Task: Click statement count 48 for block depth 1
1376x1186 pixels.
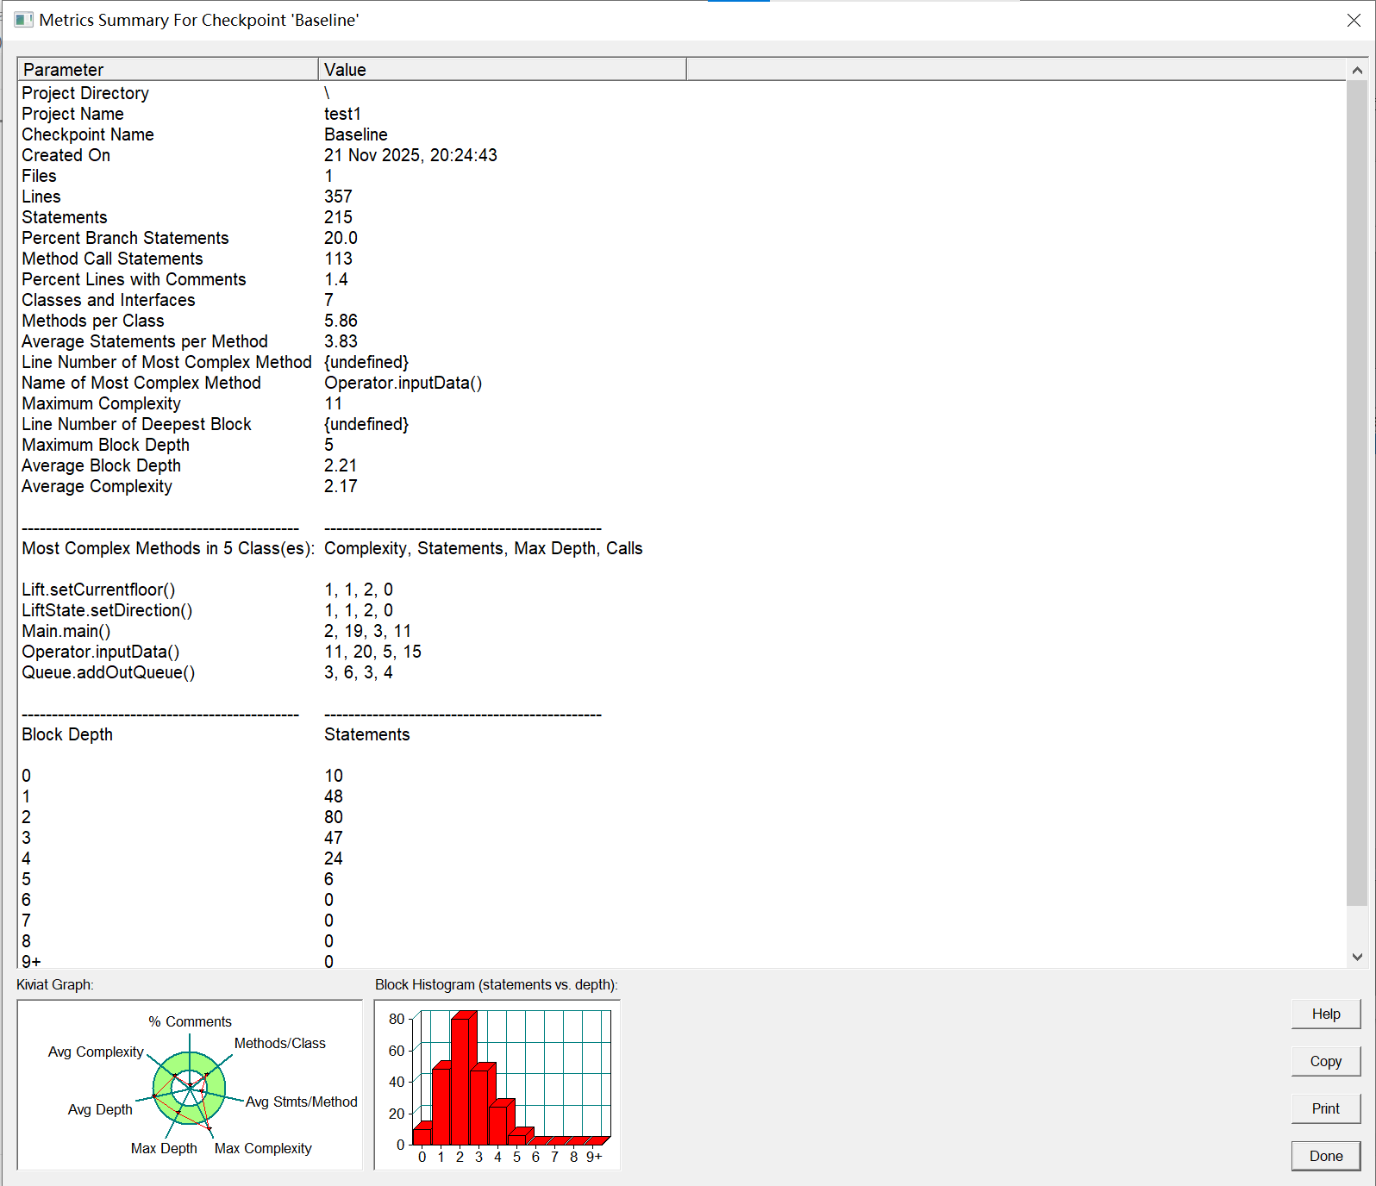Action: click(x=334, y=796)
